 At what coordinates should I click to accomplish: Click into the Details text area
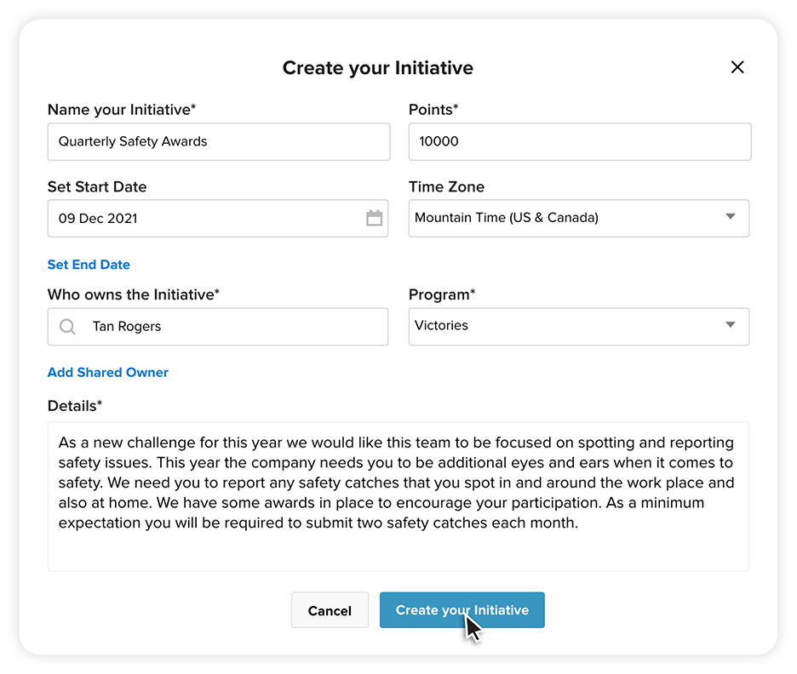pos(398,497)
